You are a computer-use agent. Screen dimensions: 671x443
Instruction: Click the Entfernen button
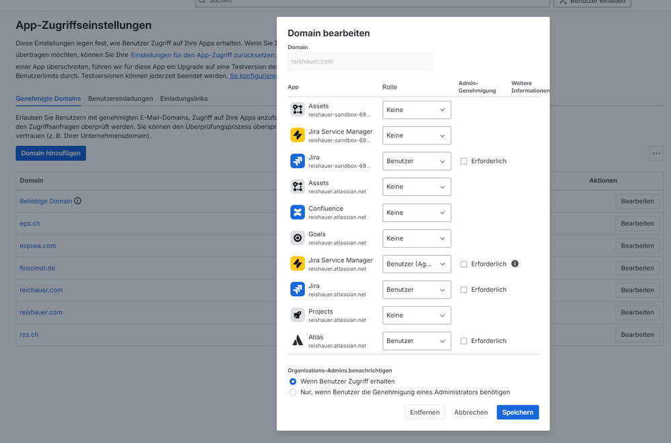point(424,412)
